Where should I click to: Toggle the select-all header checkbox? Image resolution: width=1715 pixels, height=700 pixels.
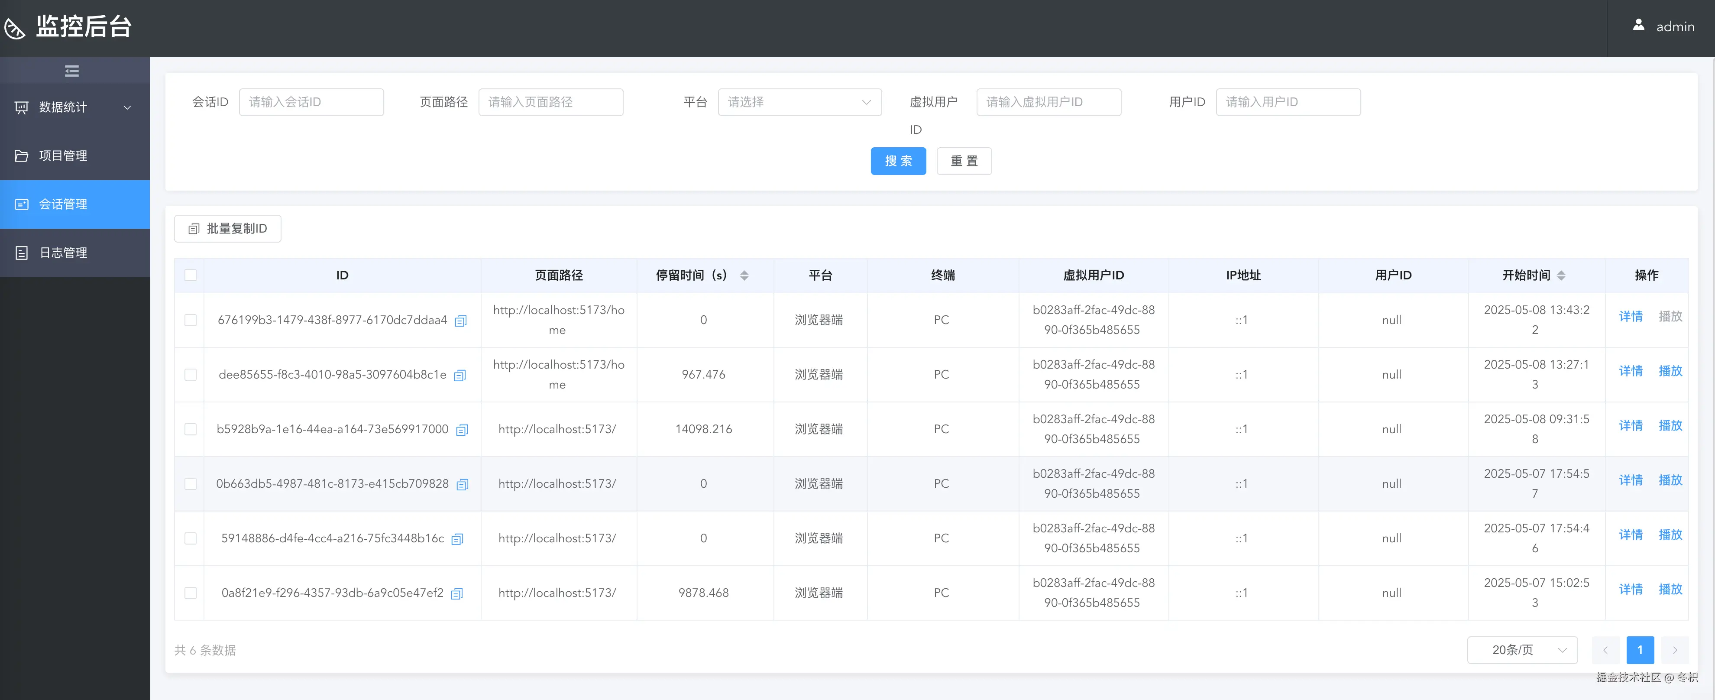click(x=191, y=275)
